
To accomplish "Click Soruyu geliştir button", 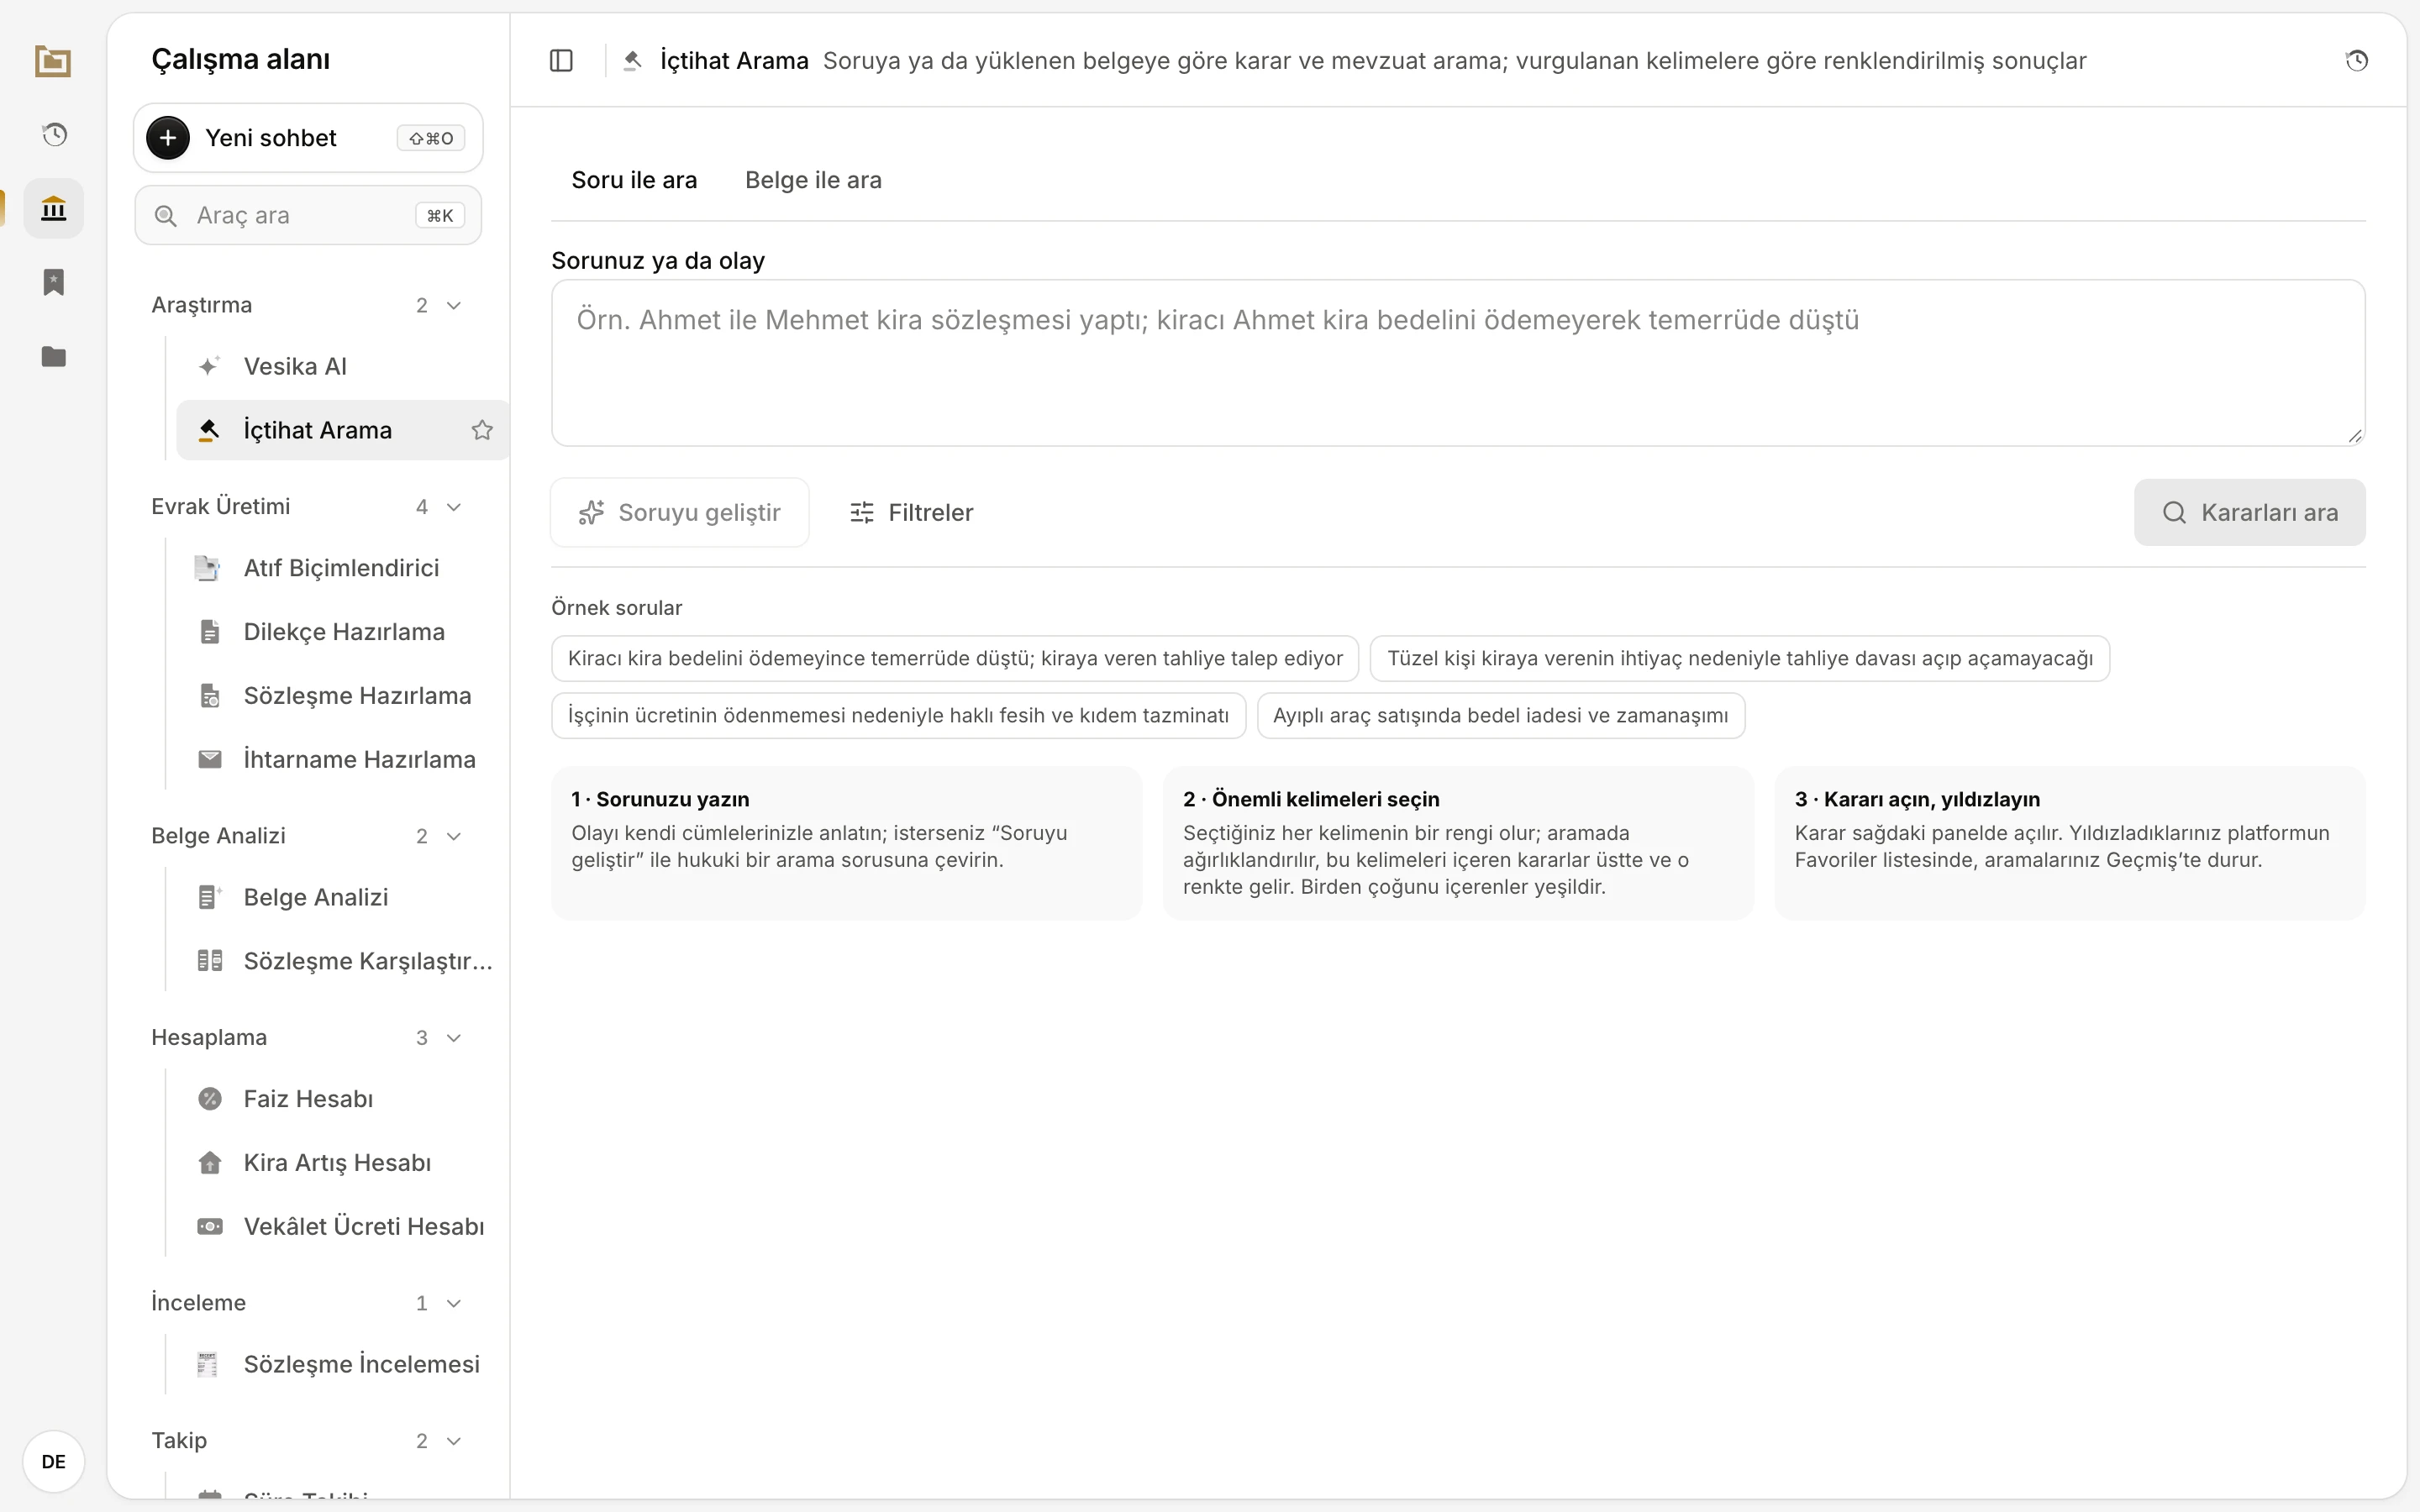I will (x=680, y=512).
